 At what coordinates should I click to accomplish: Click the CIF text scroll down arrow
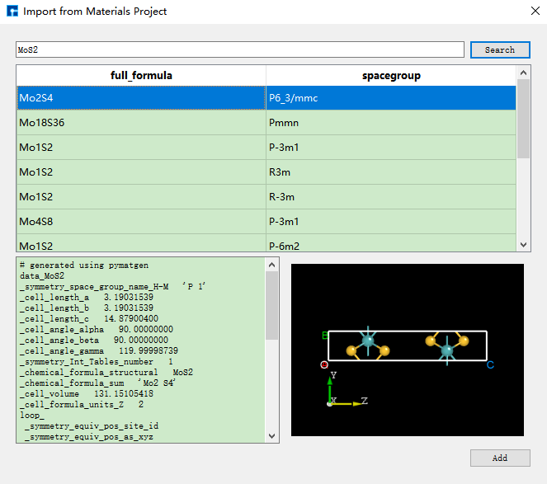tap(272, 436)
